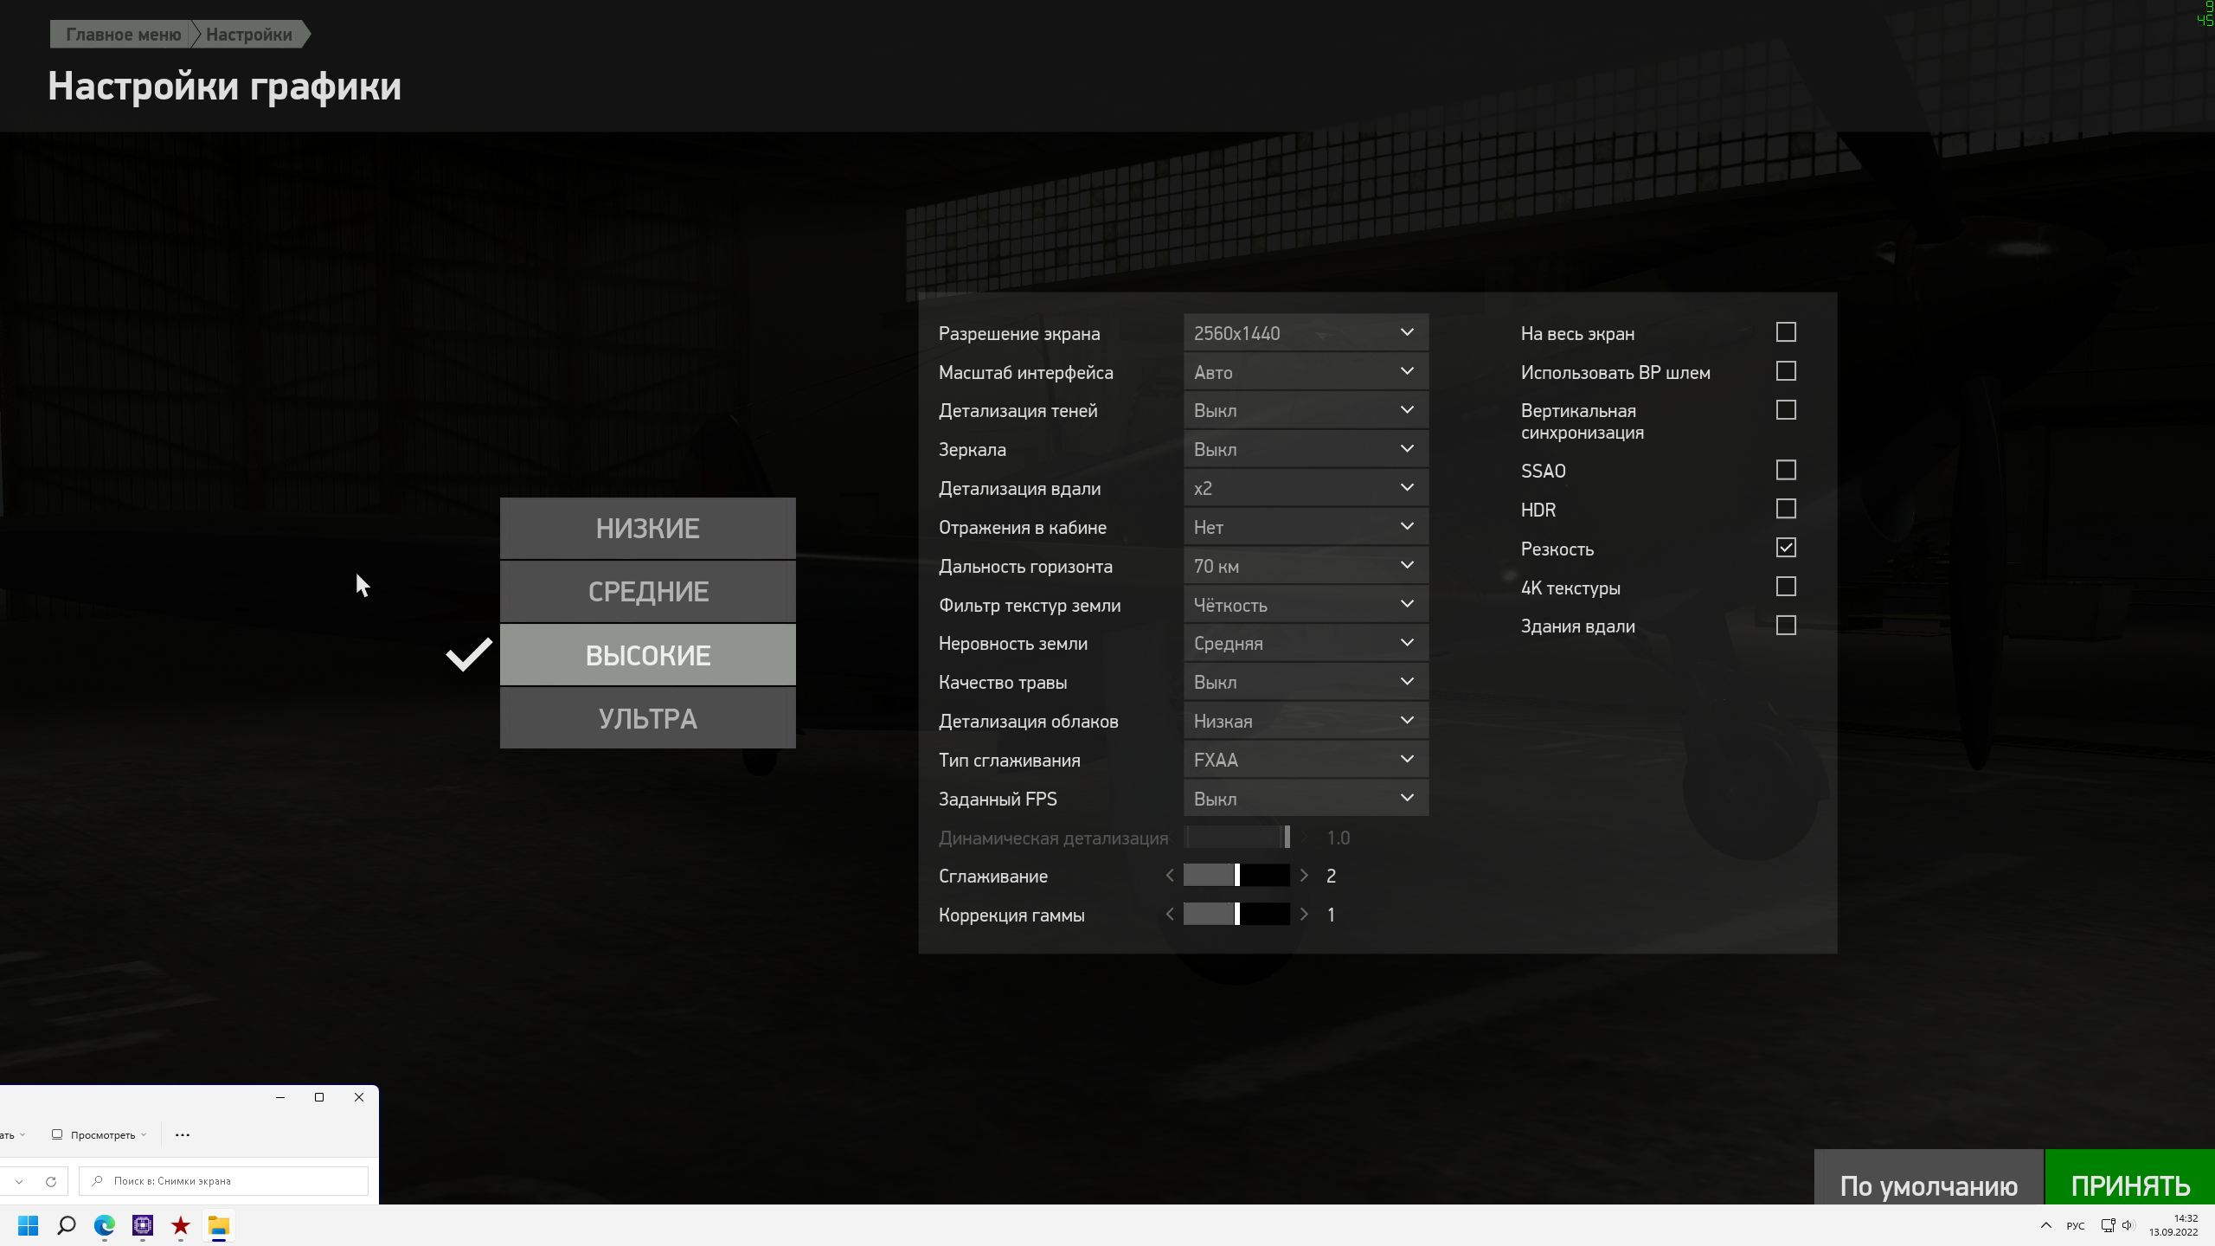Open Microsoft Edge from taskbar
Image resolution: width=2215 pixels, height=1246 pixels.
tap(105, 1225)
